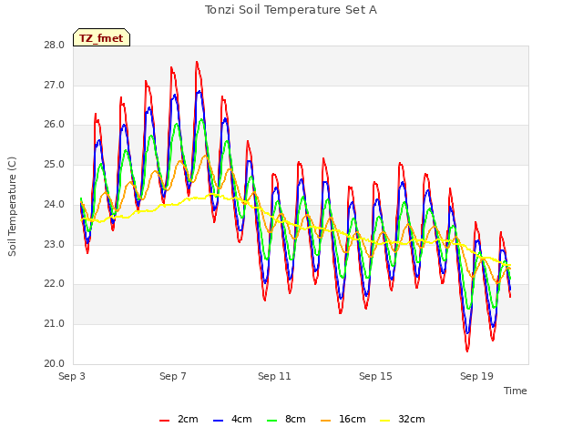The height and width of the screenshot is (437, 583).
Task: Click the blue 4cm legend swatch
Action: (x=219, y=421)
